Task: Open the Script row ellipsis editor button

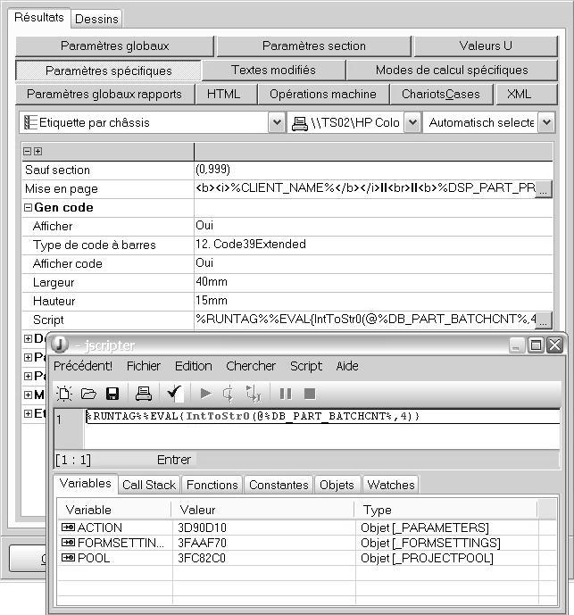Action: (x=544, y=320)
